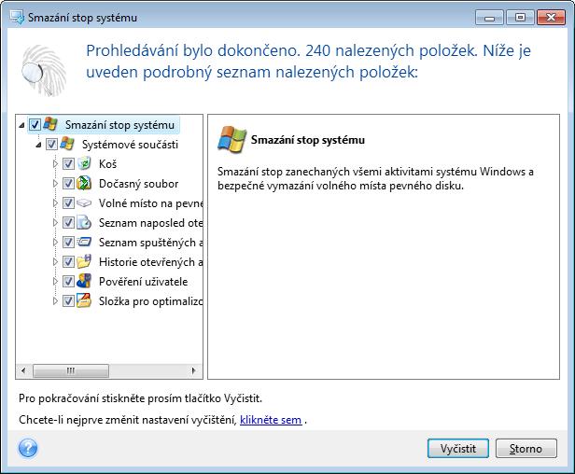Uncheck the Dočasný soubor checkbox
575x474 pixels.
coord(68,183)
